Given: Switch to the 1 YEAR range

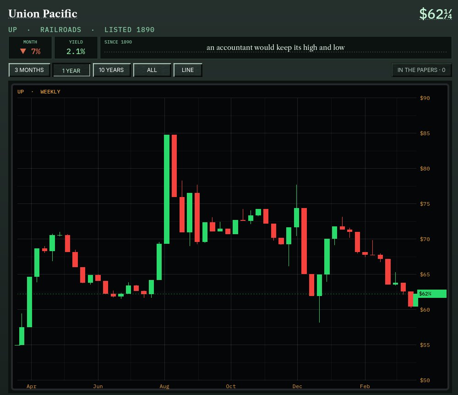Looking at the screenshot, I should pyautogui.click(x=71, y=71).
